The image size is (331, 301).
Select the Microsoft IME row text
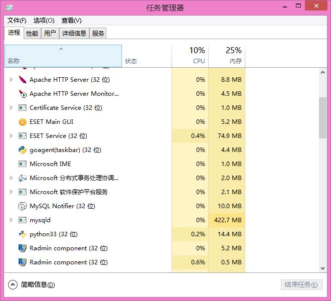[50, 164]
